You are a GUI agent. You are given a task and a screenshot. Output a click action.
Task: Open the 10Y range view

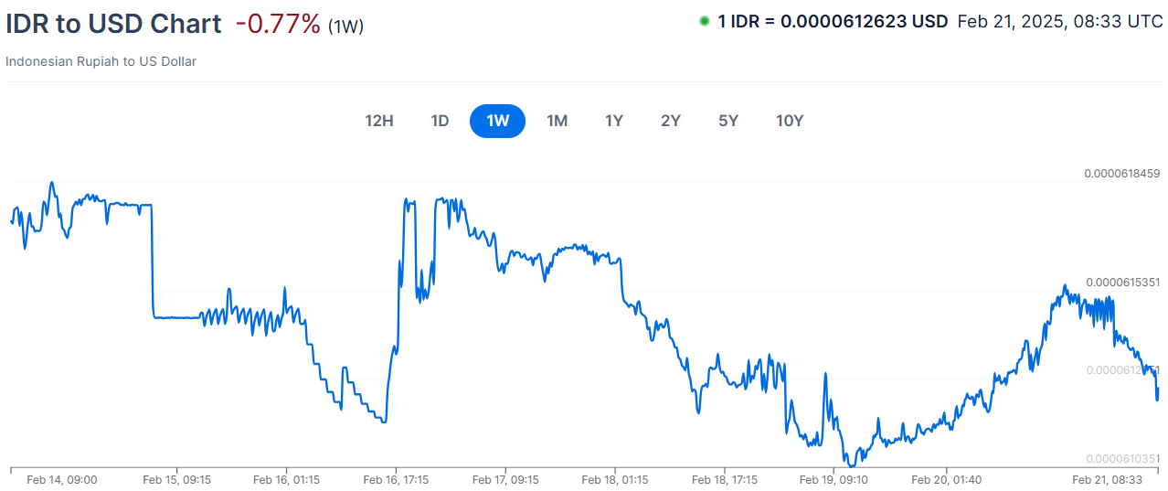(x=790, y=121)
